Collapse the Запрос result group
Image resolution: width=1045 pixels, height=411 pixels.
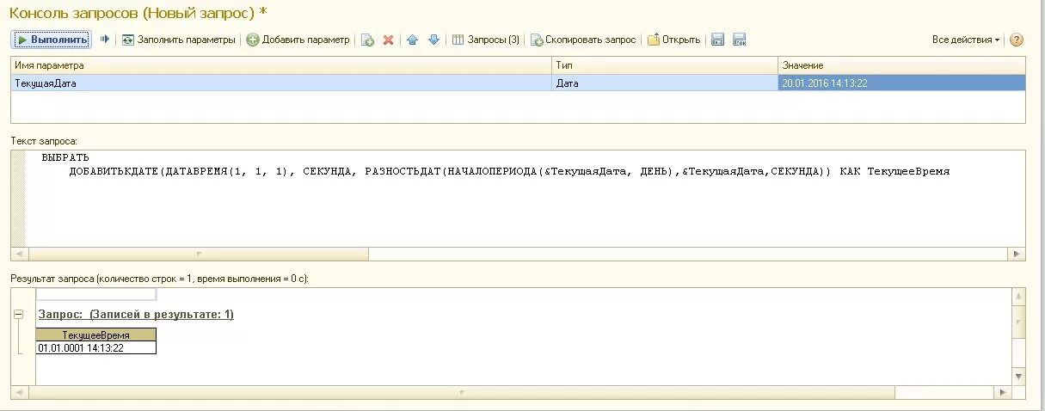click(19, 315)
